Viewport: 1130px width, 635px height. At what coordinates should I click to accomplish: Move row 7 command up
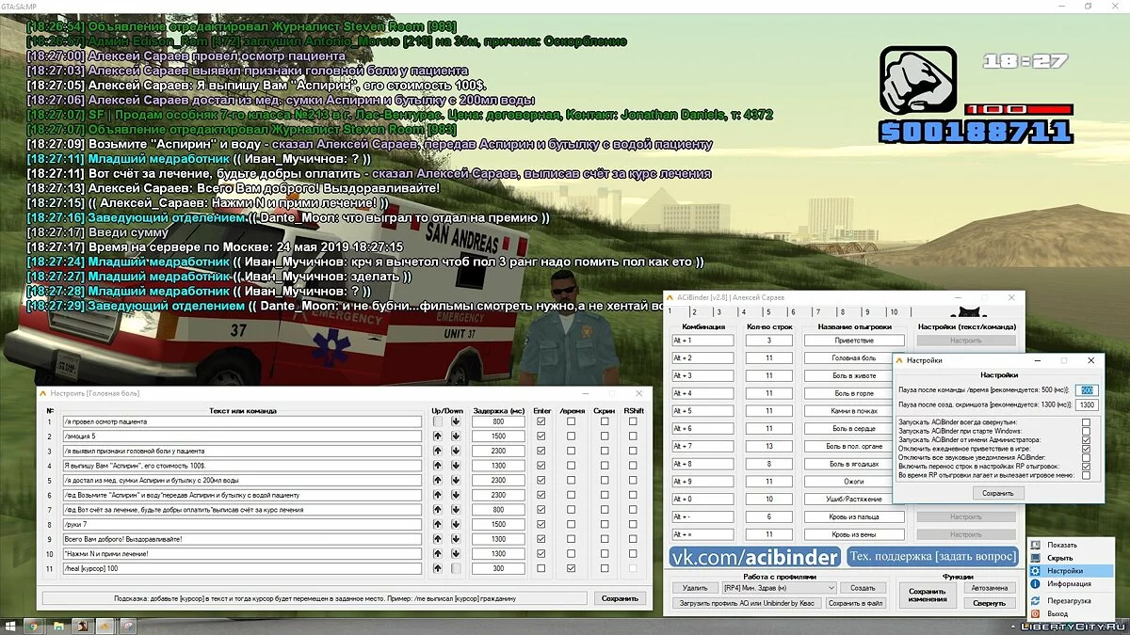click(x=437, y=510)
